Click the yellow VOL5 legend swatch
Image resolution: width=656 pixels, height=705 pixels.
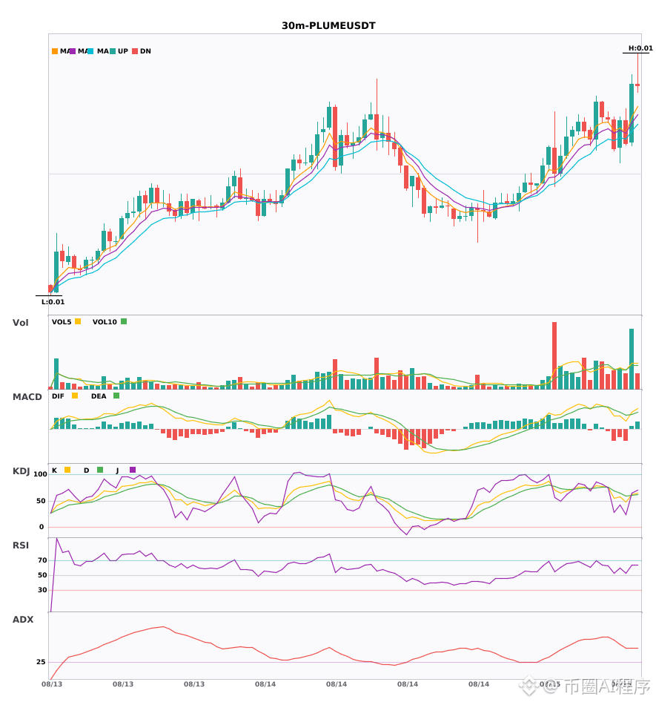point(78,321)
